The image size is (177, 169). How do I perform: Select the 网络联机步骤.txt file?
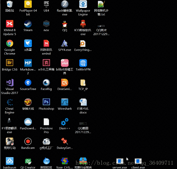pyautogui.click(x=101, y=4)
